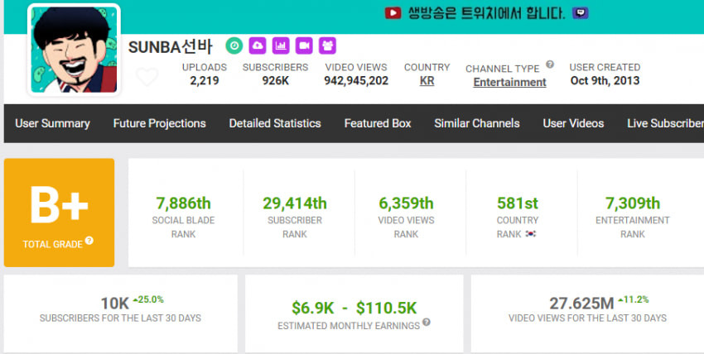Open the Estimated Monthly Earnings help icon
This screenshot has width=704, height=354.
(427, 323)
